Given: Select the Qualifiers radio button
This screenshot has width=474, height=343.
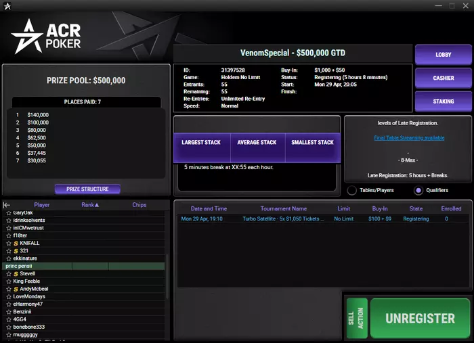Looking at the screenshot, I should click(x=418, y=190).
